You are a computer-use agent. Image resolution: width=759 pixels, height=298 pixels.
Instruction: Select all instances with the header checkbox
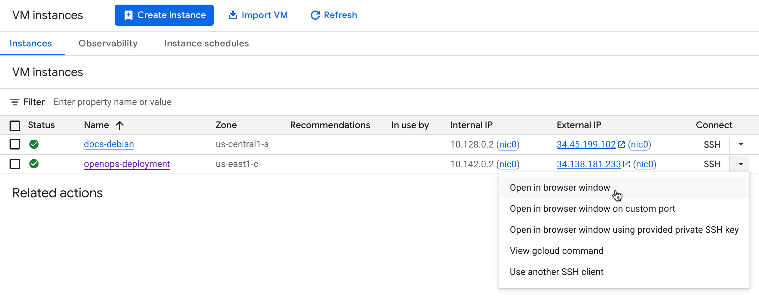pyautogui.click(x=15, y=125)
